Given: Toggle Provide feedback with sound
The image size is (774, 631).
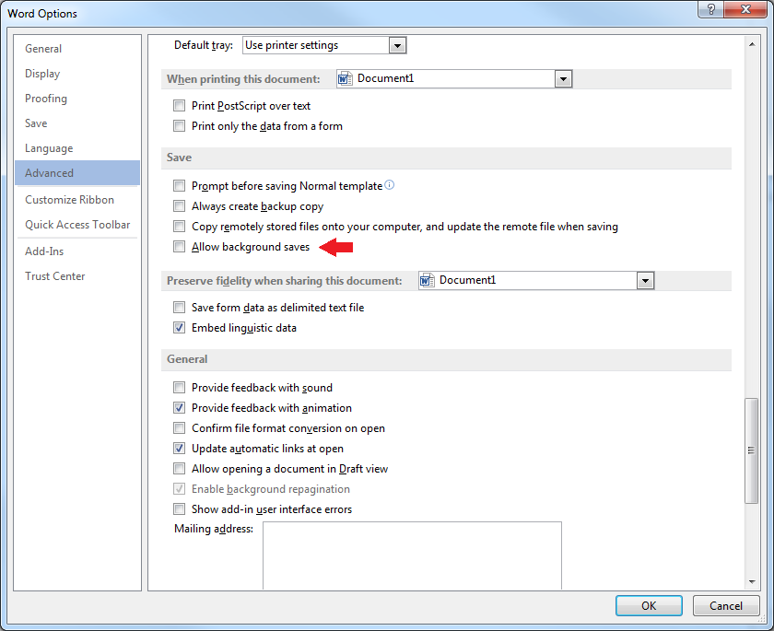Looking at the screenshot, I should pyautogui.click(x=179, y=387).
